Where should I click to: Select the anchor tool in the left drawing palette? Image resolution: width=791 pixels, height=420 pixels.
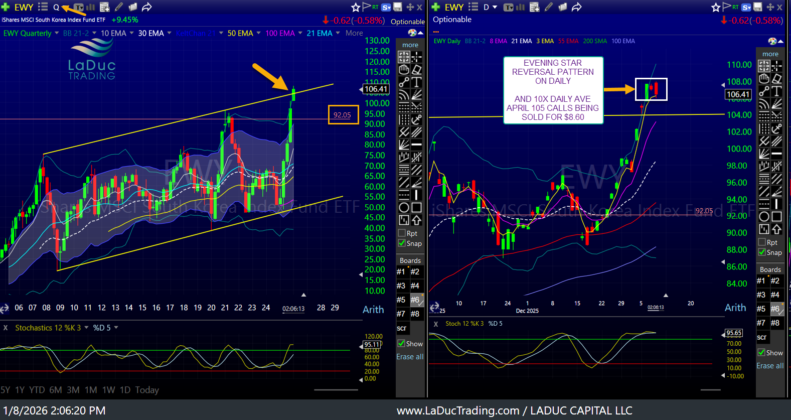[x=416, y=119]
